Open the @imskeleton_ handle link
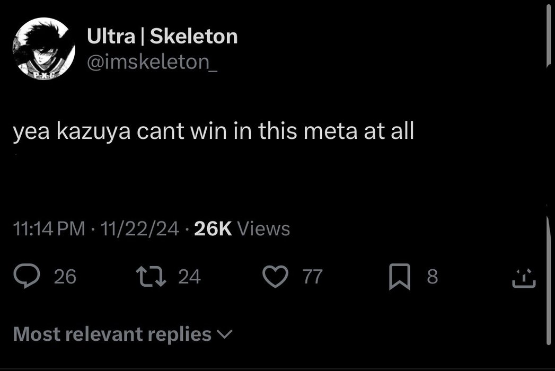Viewport: 555px width, 371px height. pyautogui.click(x=151, y=62)
